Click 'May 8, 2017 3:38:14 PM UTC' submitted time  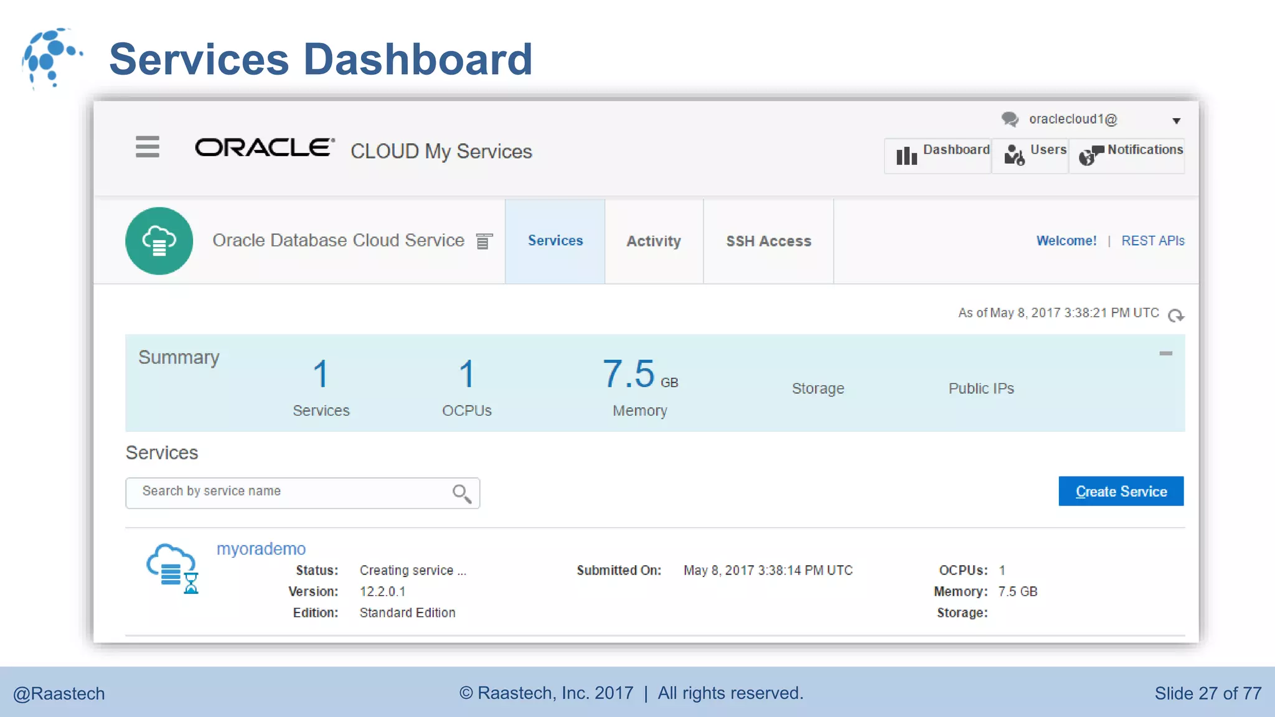768,571
